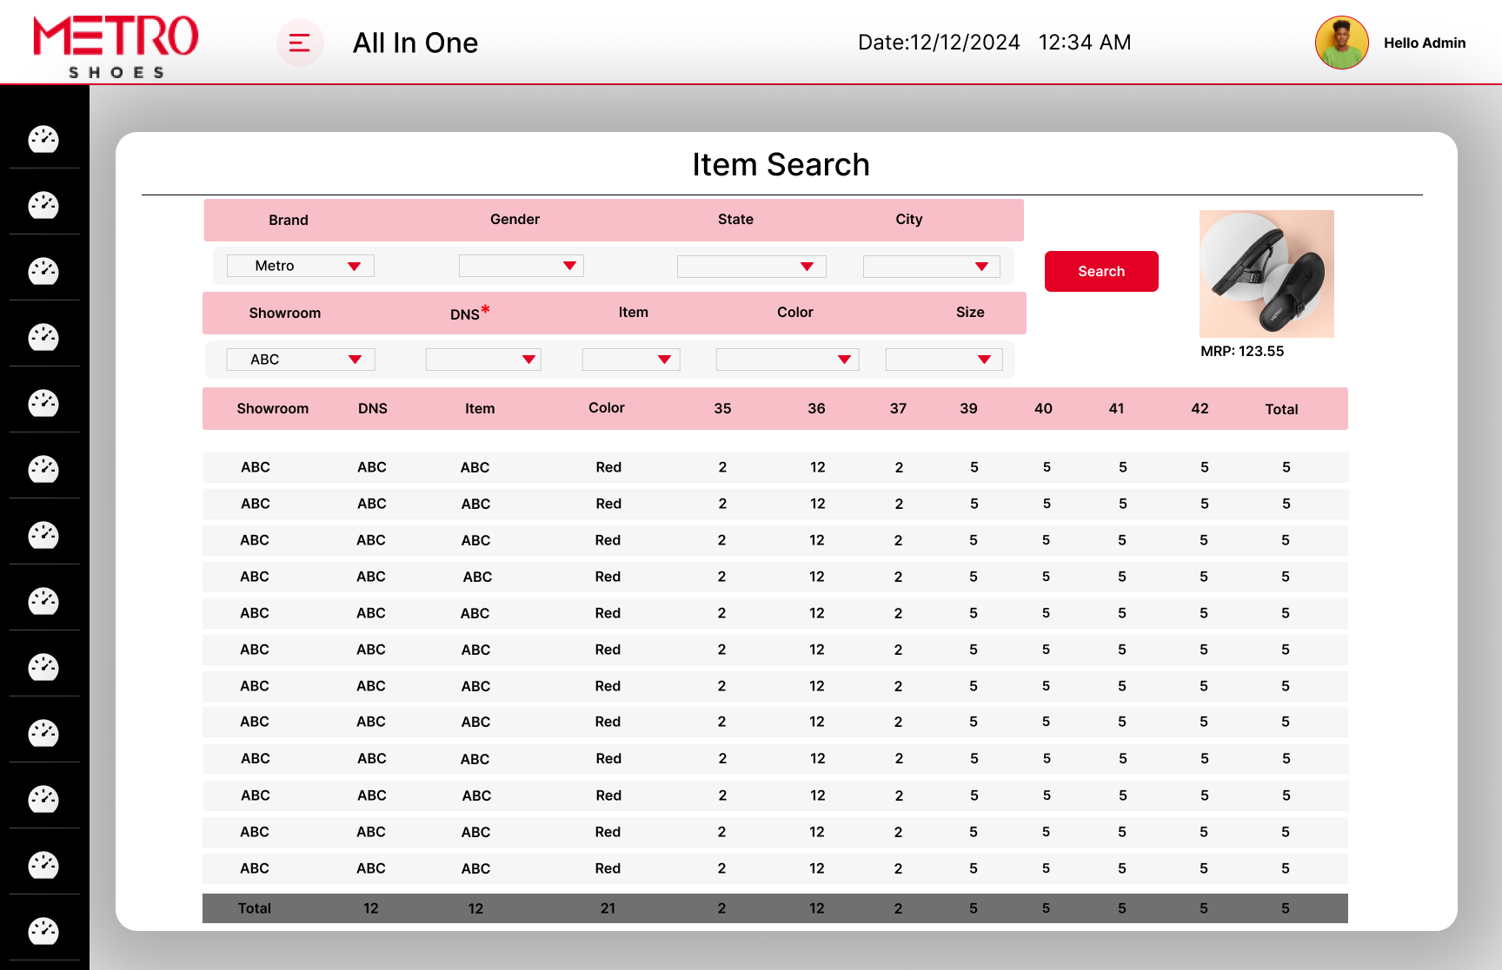Click the third gauge icon in sidebar
Image resolution: width=1502 pixels, height=970 pixels.
coord(43,271)
